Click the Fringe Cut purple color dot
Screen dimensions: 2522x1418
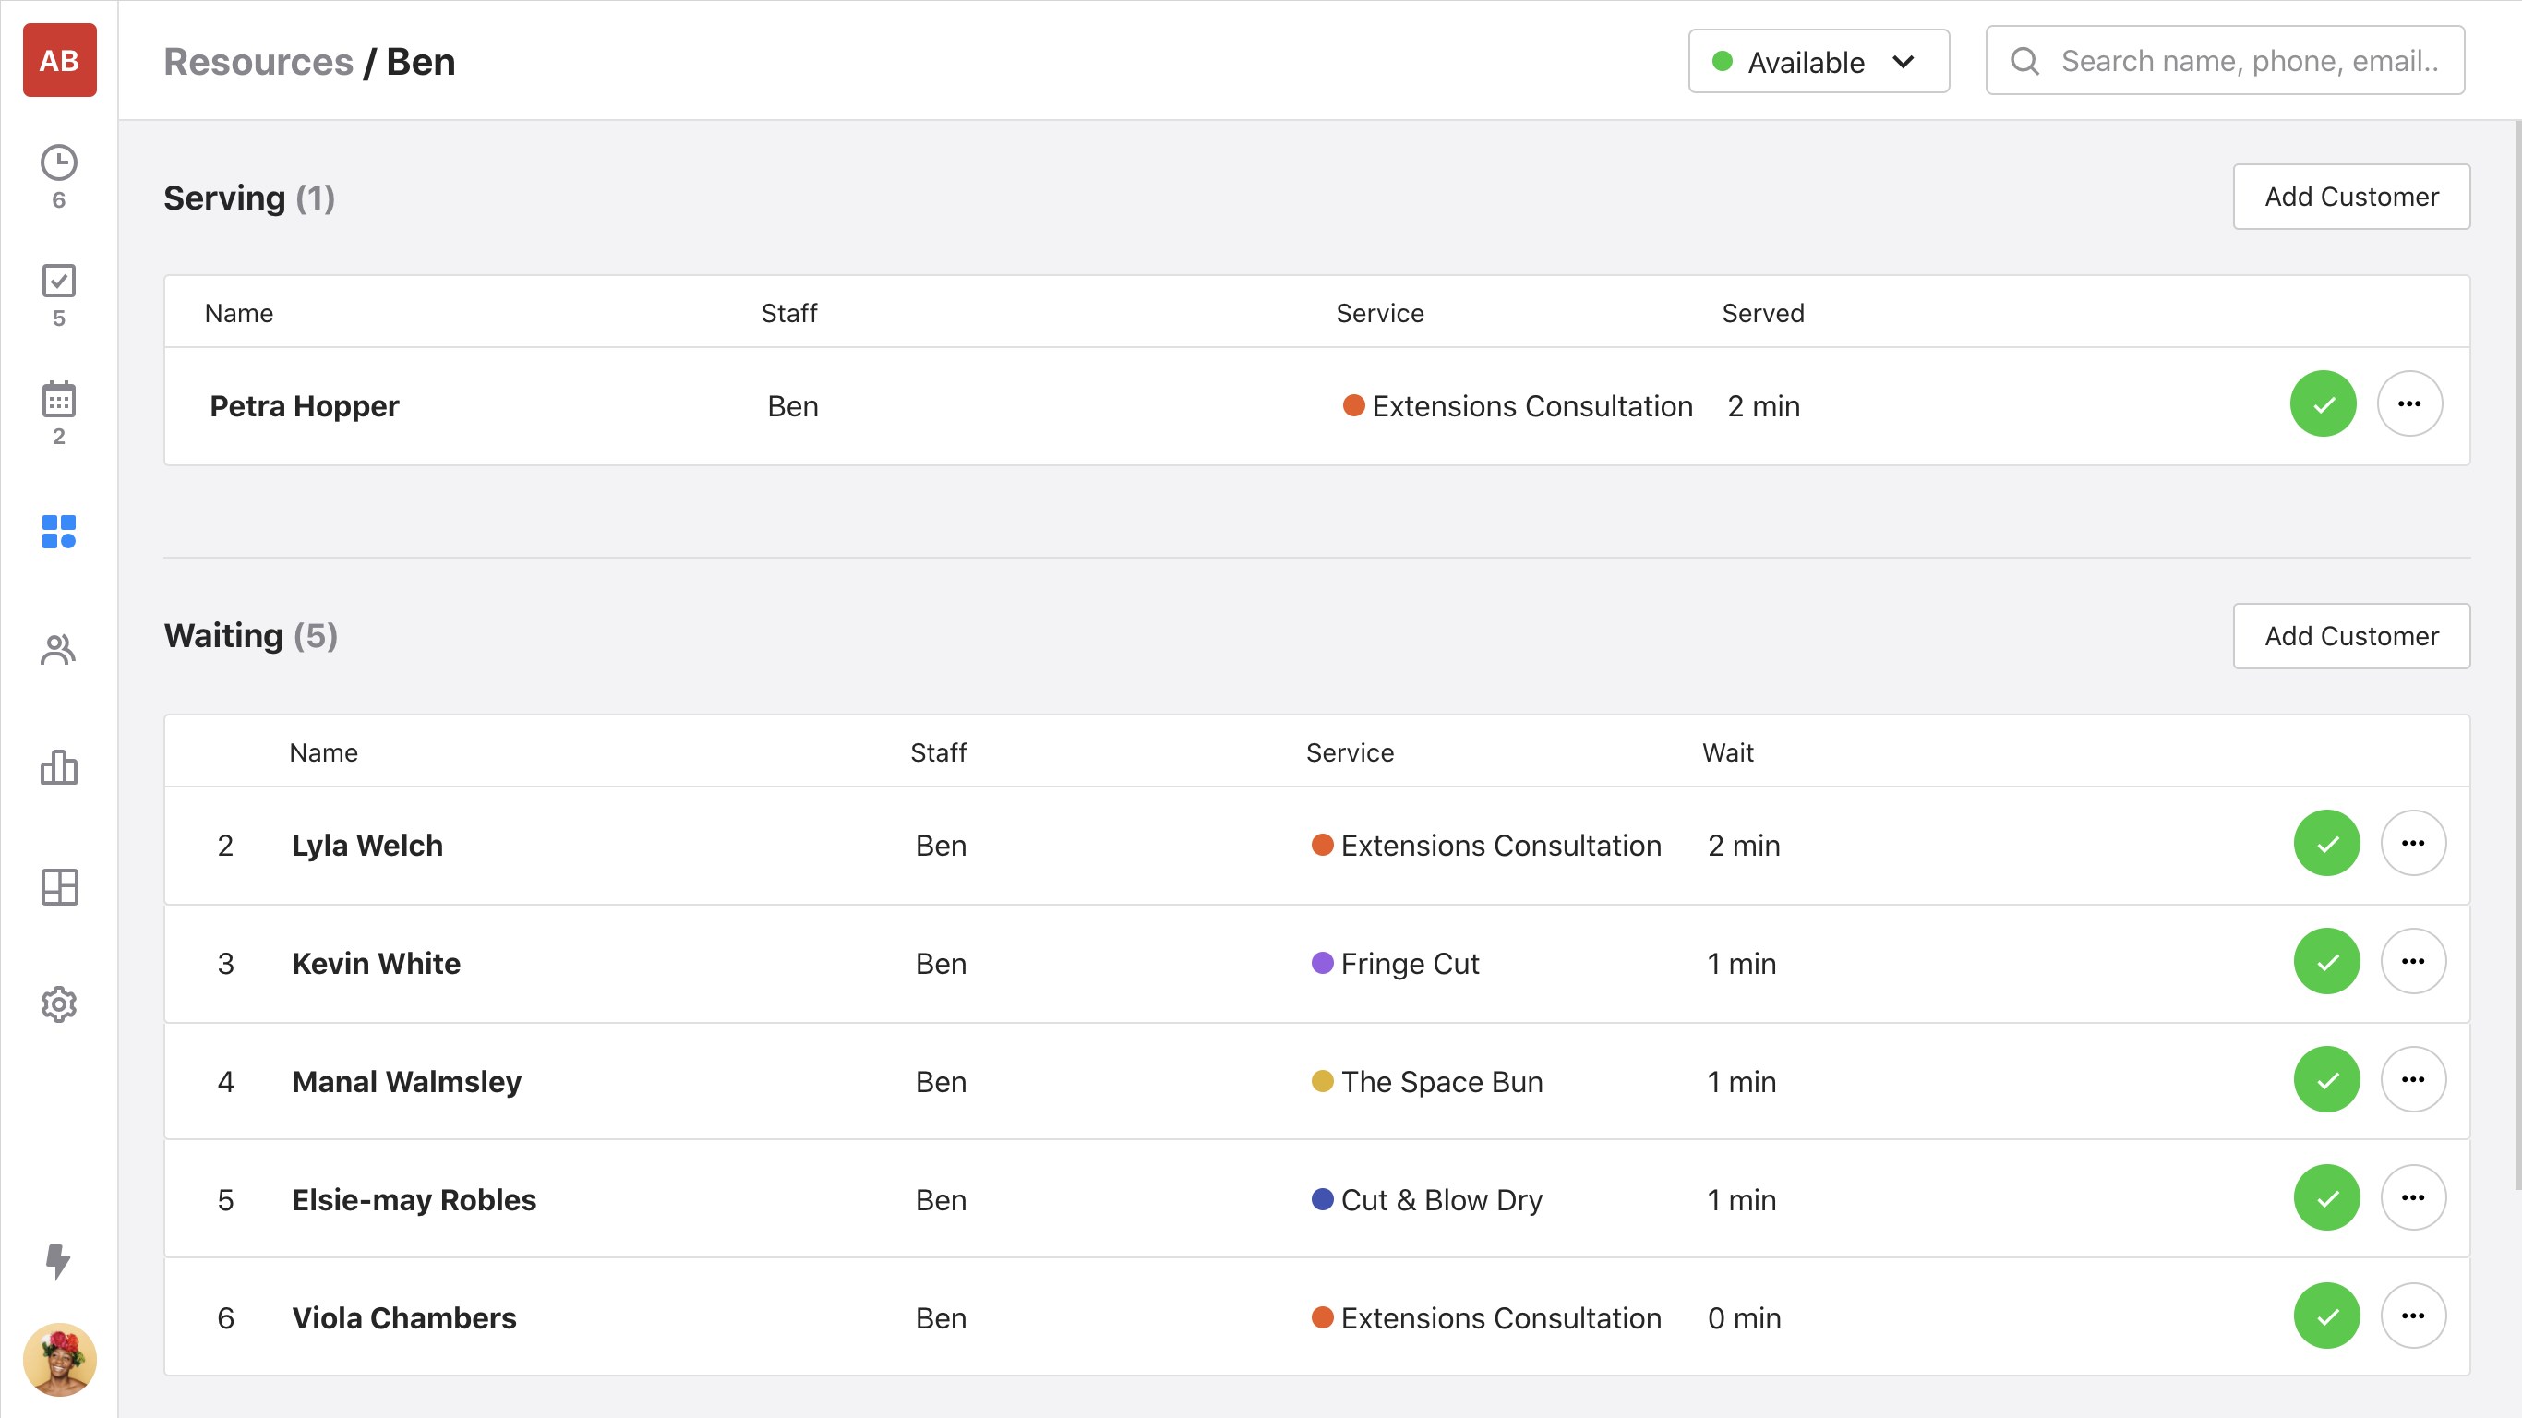[1322, 964]
